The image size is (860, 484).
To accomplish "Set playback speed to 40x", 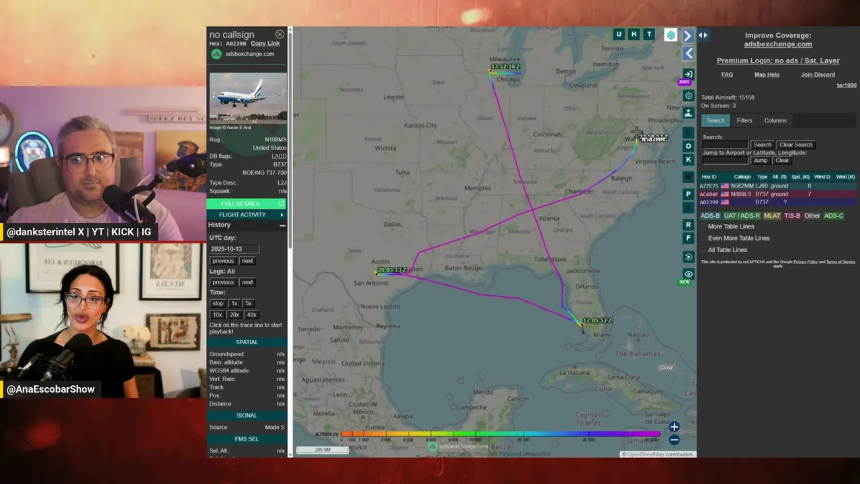I will coord(251,315).
